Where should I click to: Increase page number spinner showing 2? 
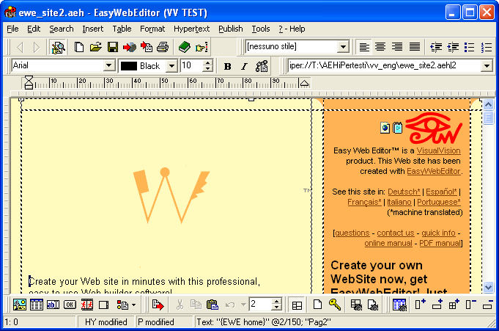[277, 302]
